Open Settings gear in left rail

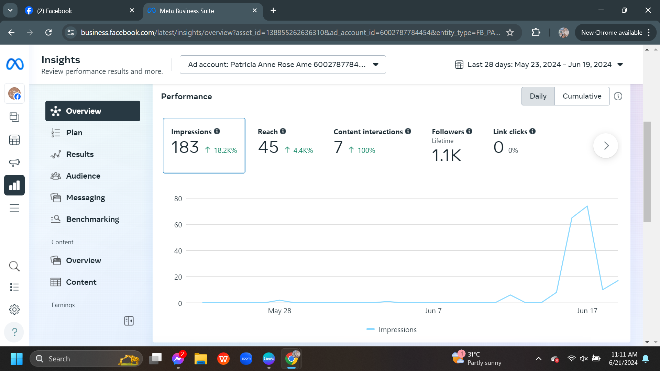click(14, 310)
